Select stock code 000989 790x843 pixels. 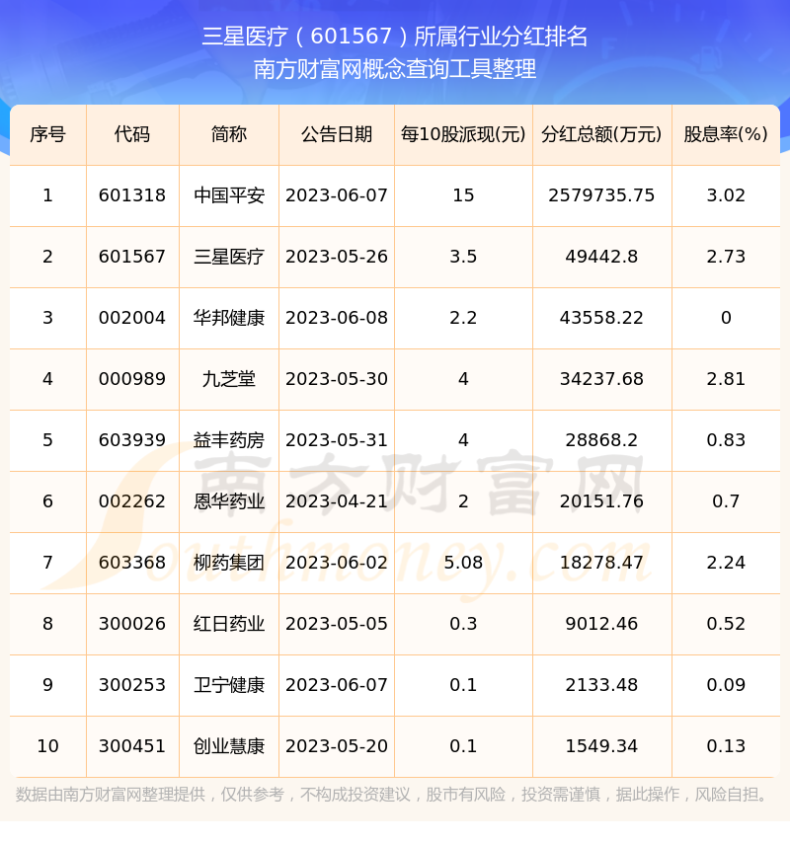coord(132,380)
